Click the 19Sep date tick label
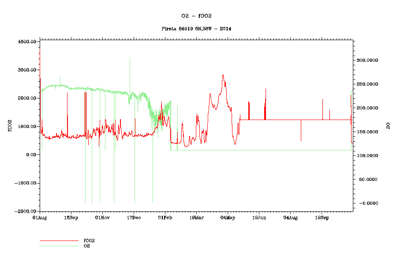The height and width of the screenshot is (278, 393). pyautogui.click(x=322, y=218)
